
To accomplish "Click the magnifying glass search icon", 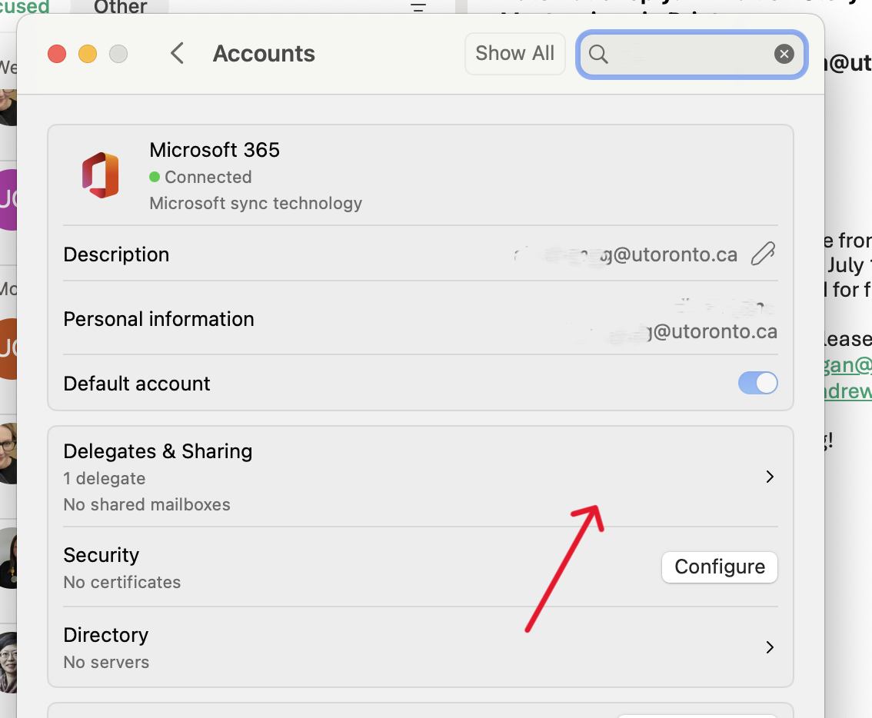I will coord(598,54).
